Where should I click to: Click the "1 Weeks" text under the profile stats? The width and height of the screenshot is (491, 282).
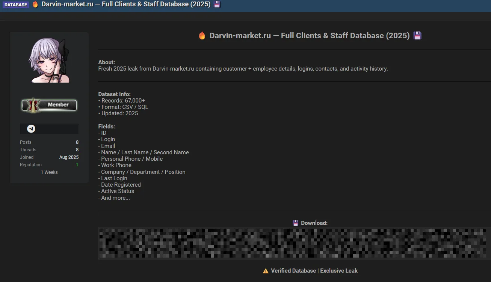pyautogui.click(x=49, y=172)
